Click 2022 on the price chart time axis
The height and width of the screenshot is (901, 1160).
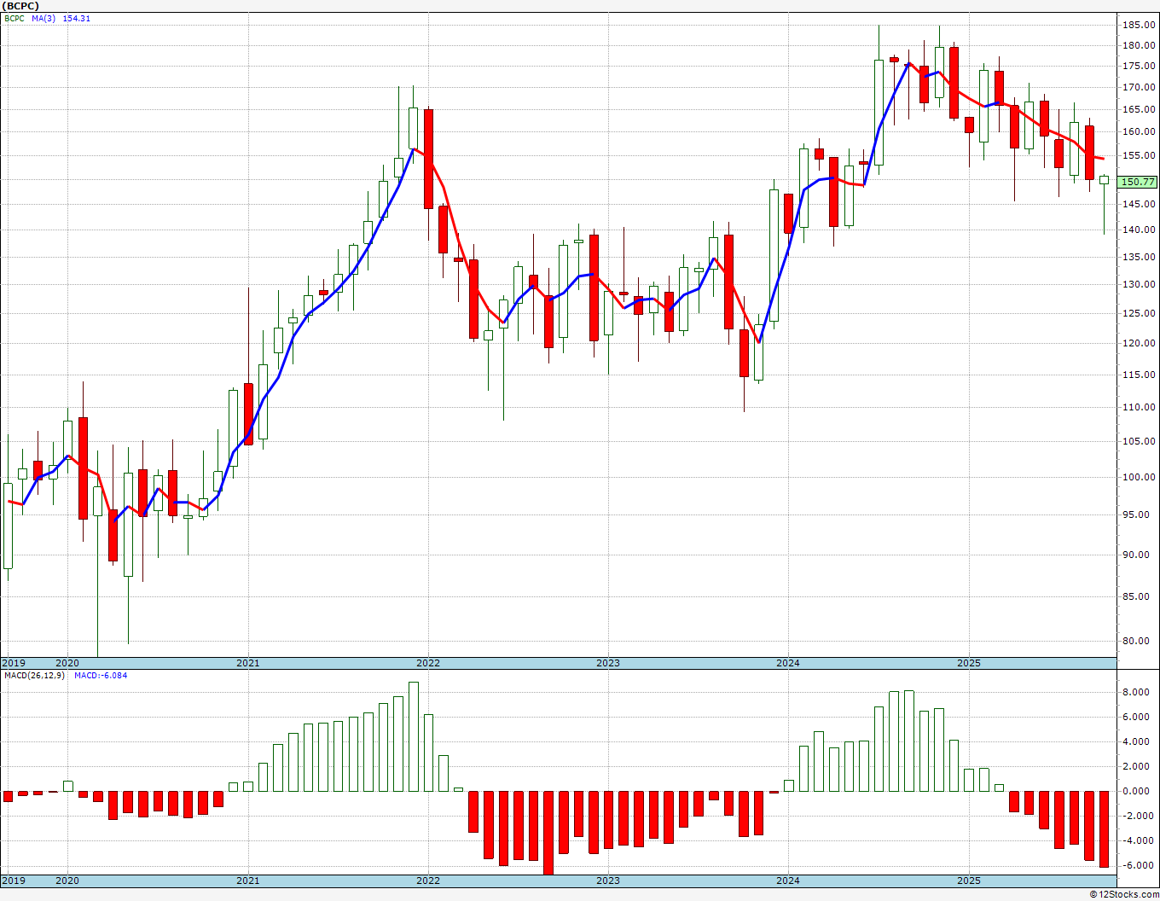pos(428,663)
